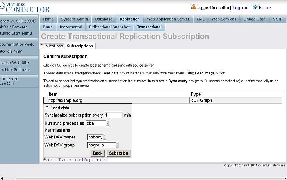Follow Back to Transactional Replications link
Screen dimensions: 287x180
click(x=75, y=159)
